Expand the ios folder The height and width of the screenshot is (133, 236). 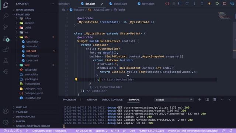pyautogui.click(x=26, y=32)
